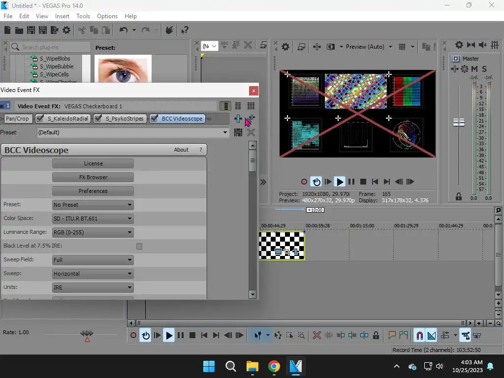The image size is (504, 378).
Task: Click Dim Output speaker icon in Master Bus
Action: click(482, 45)
